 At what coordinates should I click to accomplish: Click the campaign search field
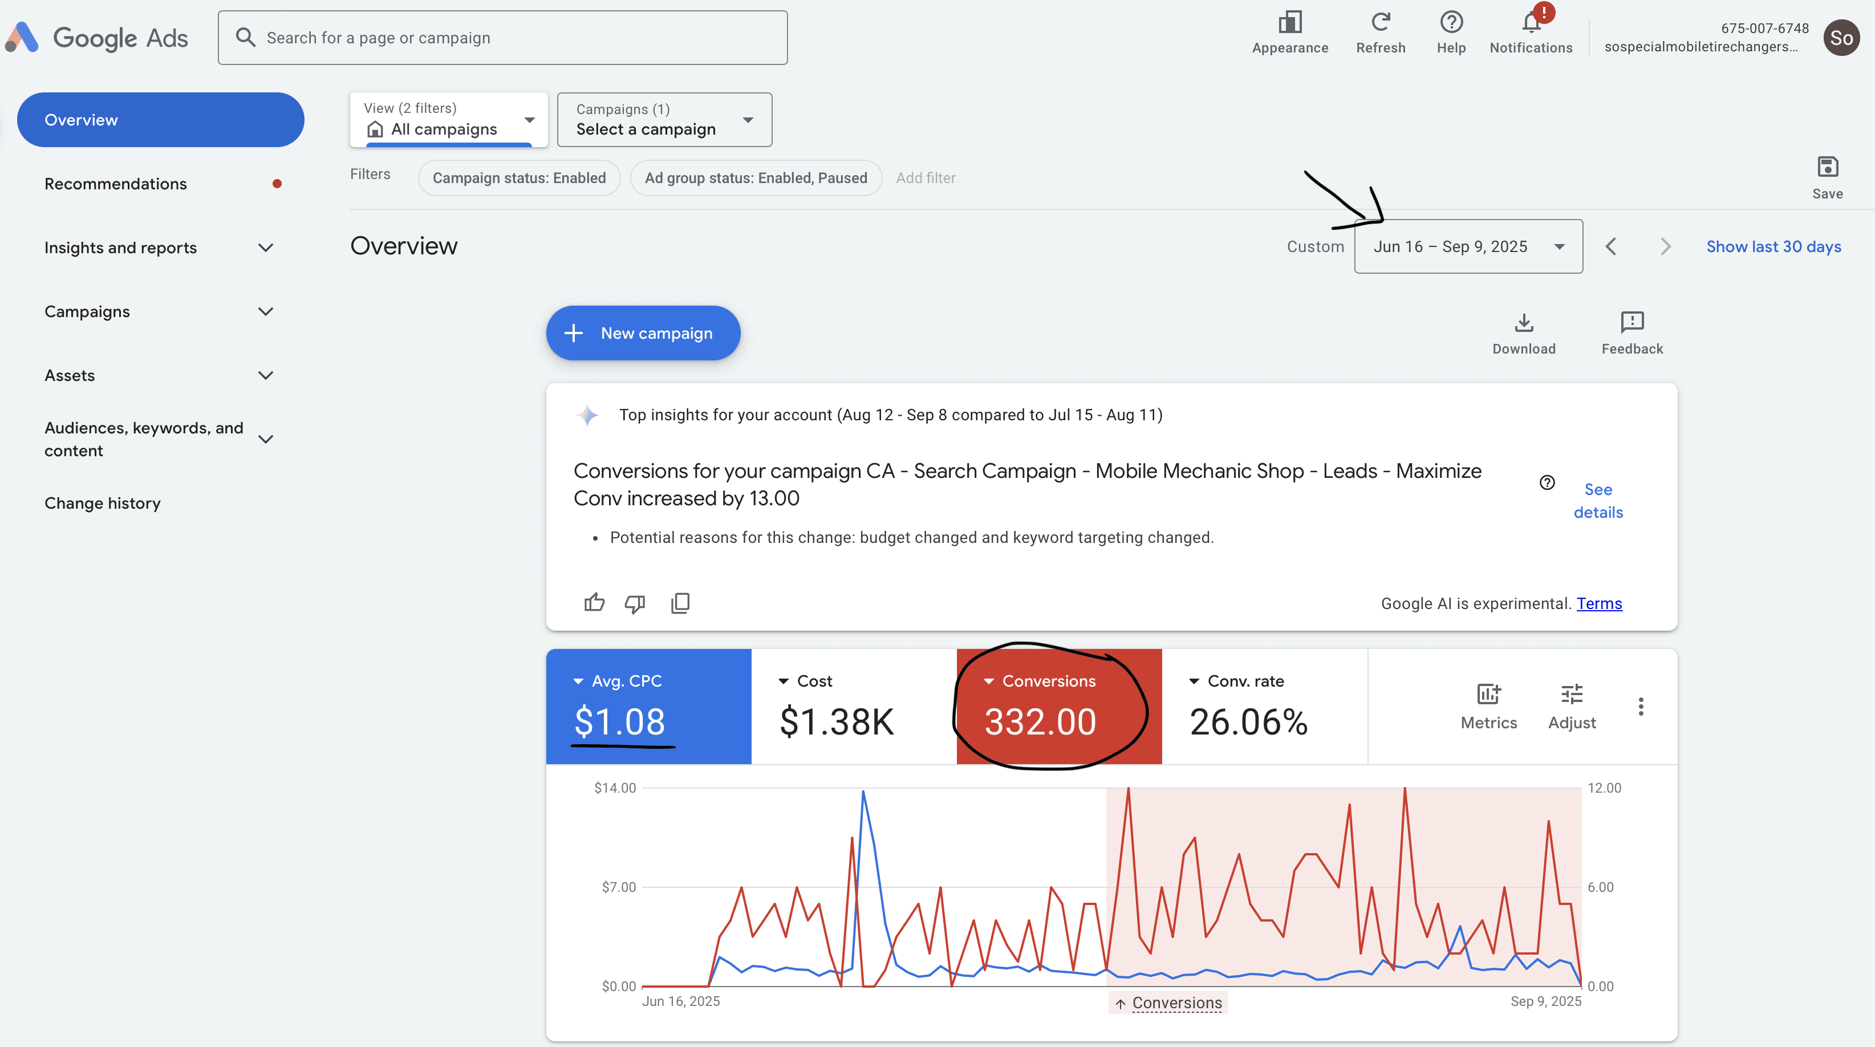coord(502,38)
